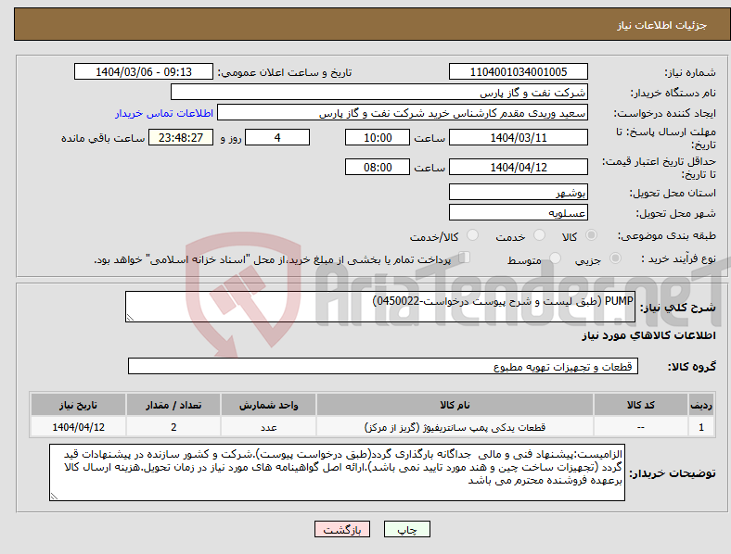Click the buyer notes text area
The height and width of the screenshot is (554, 731).
click(337, 472)
